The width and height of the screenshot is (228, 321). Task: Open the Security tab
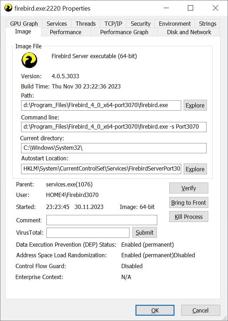(140, 24)
